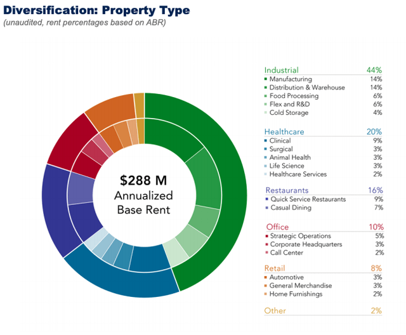Click the Strategic Operations legend color square
The height and width of the screenshot is (335, 406).
click(x=266, y=236)
